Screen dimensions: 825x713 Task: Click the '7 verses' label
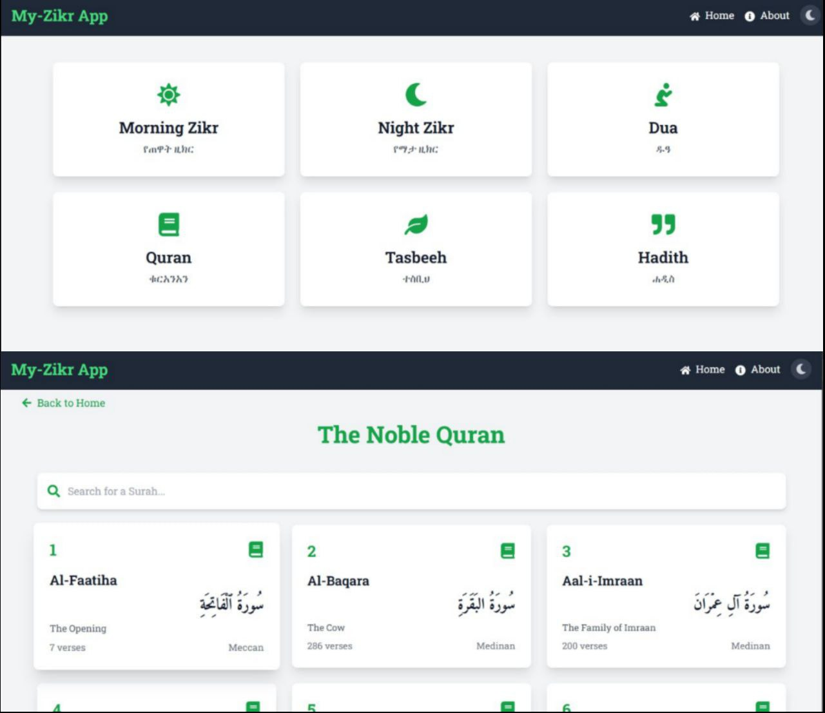(x=68, y=647)
